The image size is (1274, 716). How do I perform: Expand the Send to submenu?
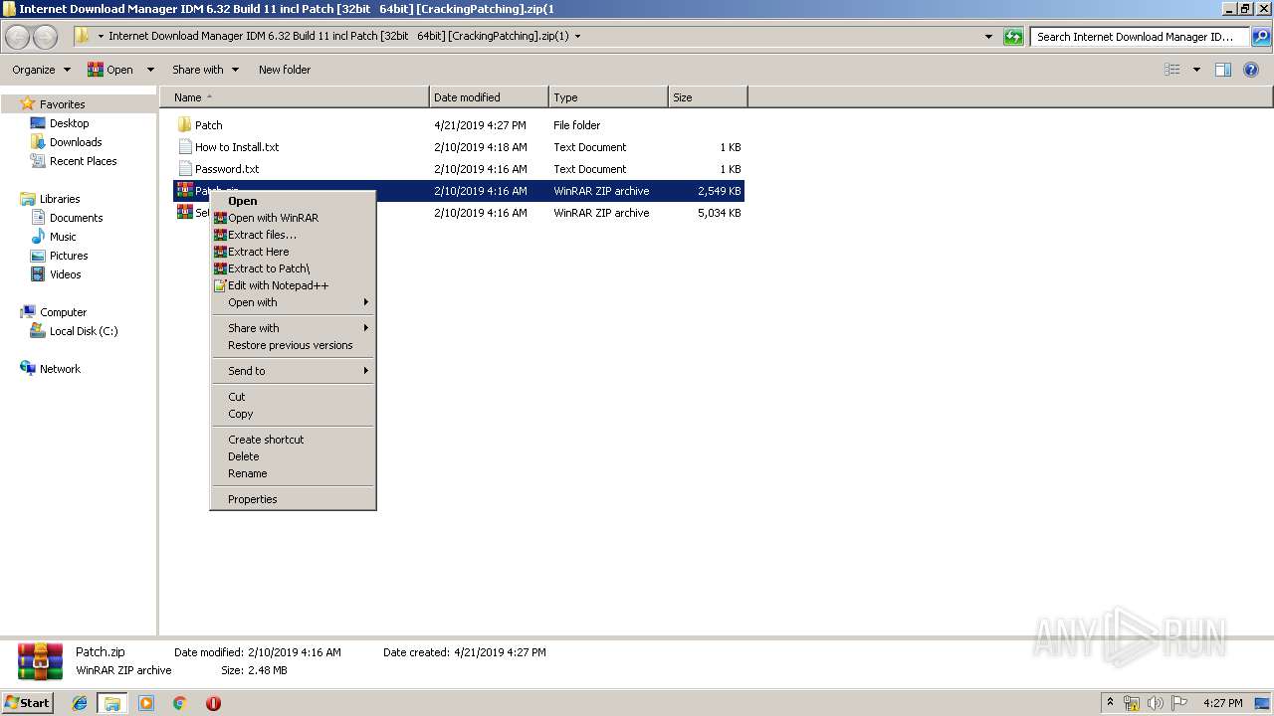tap(294, 371)
